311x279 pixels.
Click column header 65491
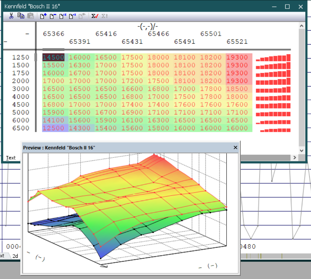click(185, 41)
